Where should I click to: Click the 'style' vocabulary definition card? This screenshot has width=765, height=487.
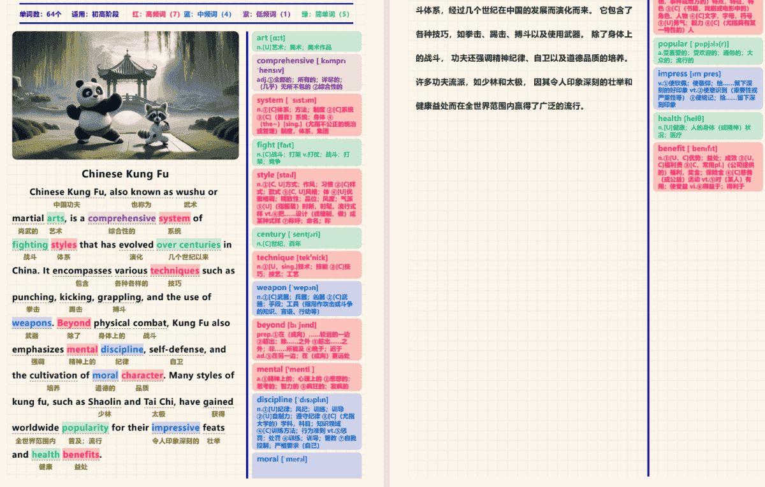(x=307, y=197)
